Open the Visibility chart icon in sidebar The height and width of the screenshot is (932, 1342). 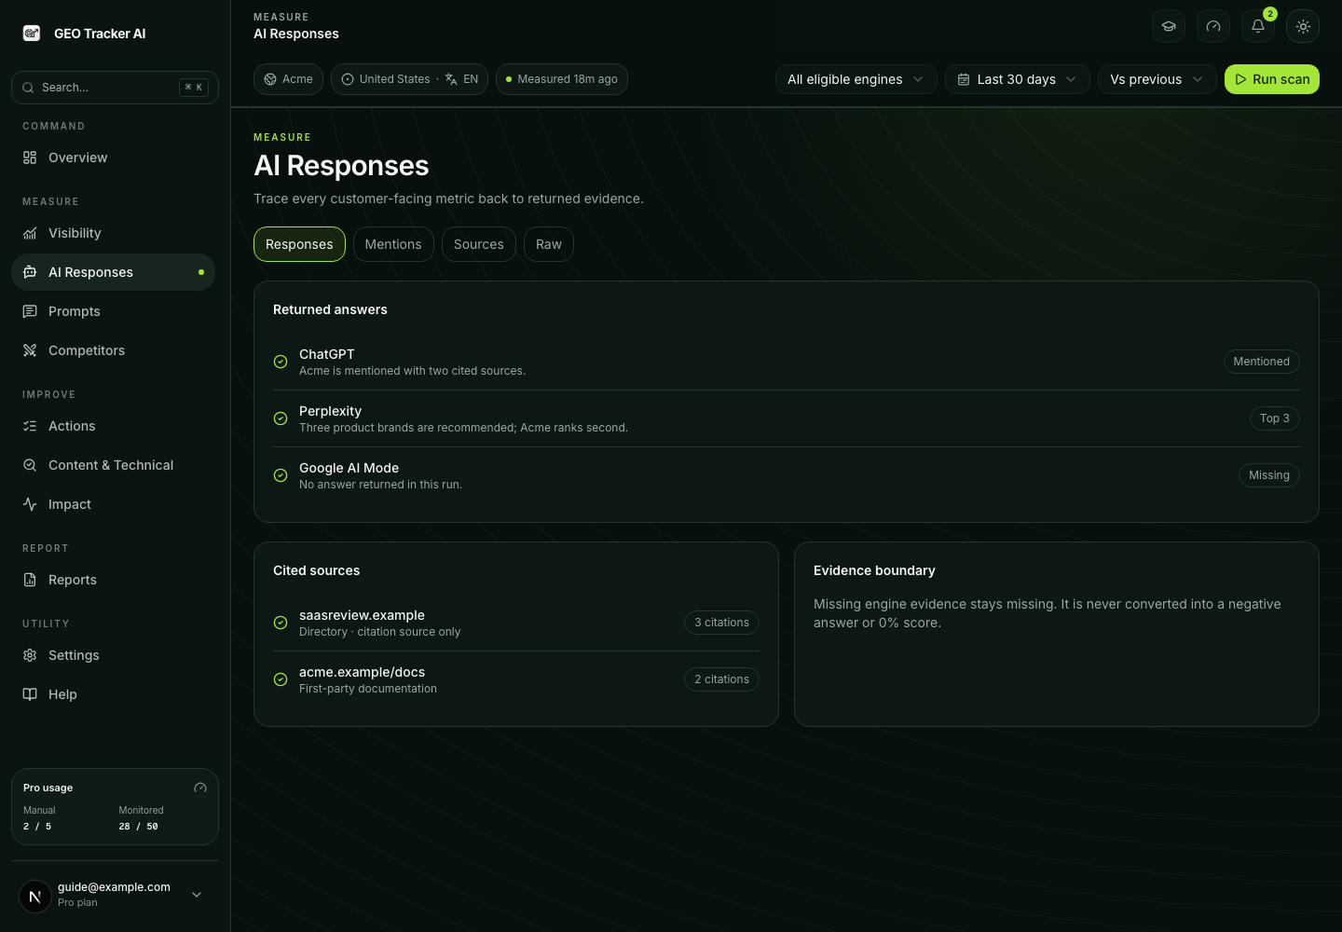click(30, 233)
